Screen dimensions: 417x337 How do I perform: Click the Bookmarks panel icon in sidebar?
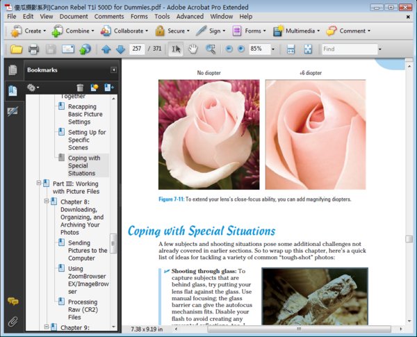[13, 91]
